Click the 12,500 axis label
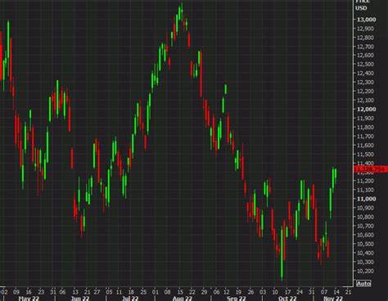 pos(365,65)
